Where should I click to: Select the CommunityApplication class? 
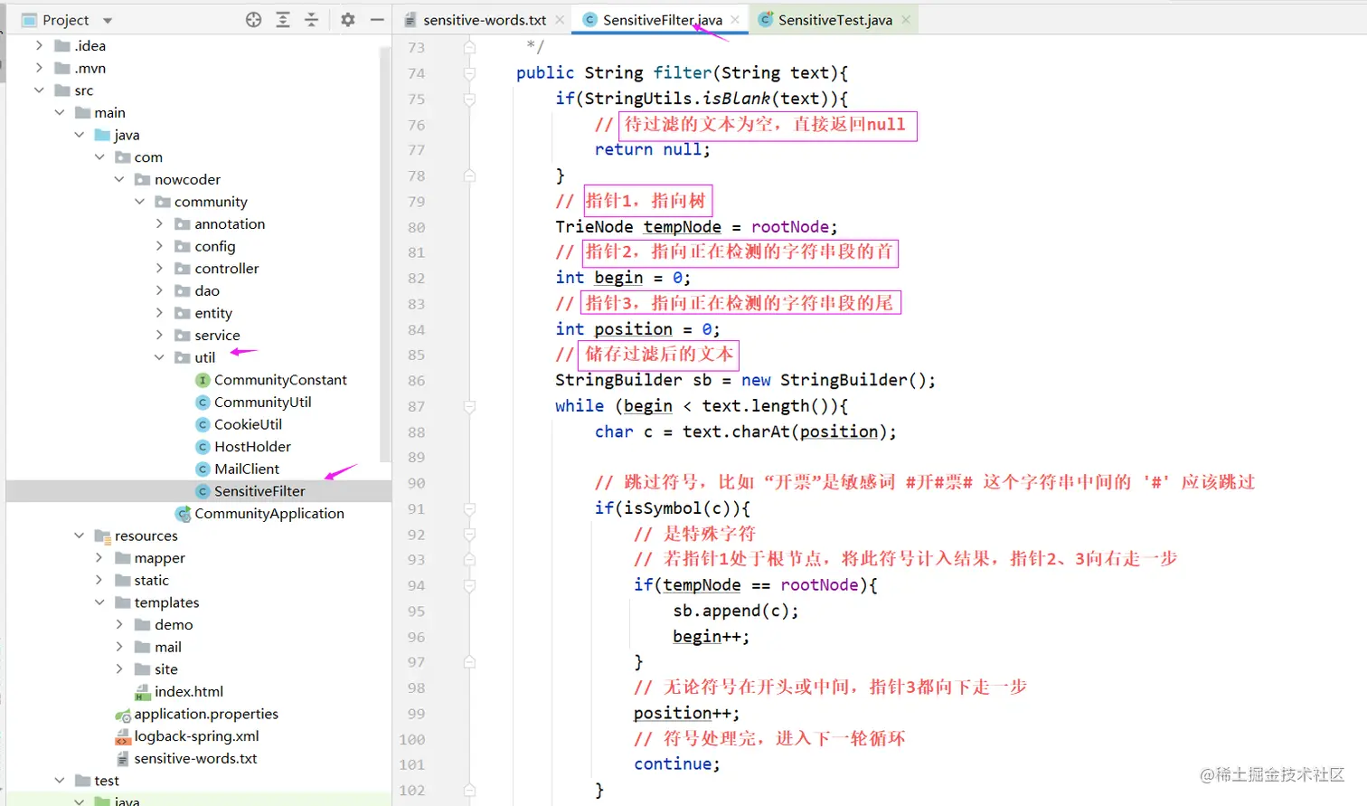(x=269, y=513)
